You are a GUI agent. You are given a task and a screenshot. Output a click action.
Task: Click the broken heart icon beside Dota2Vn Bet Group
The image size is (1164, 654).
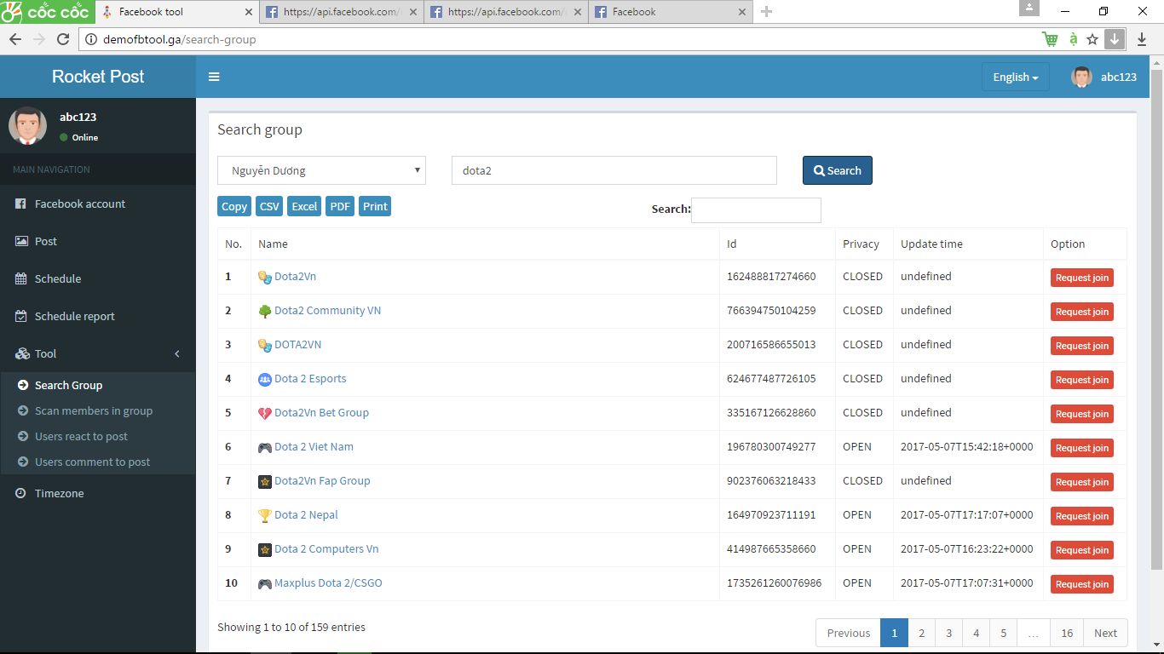coord(265,413)
